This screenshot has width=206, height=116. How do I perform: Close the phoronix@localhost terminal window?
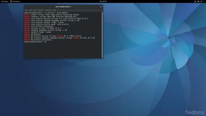tap(101, 7)
